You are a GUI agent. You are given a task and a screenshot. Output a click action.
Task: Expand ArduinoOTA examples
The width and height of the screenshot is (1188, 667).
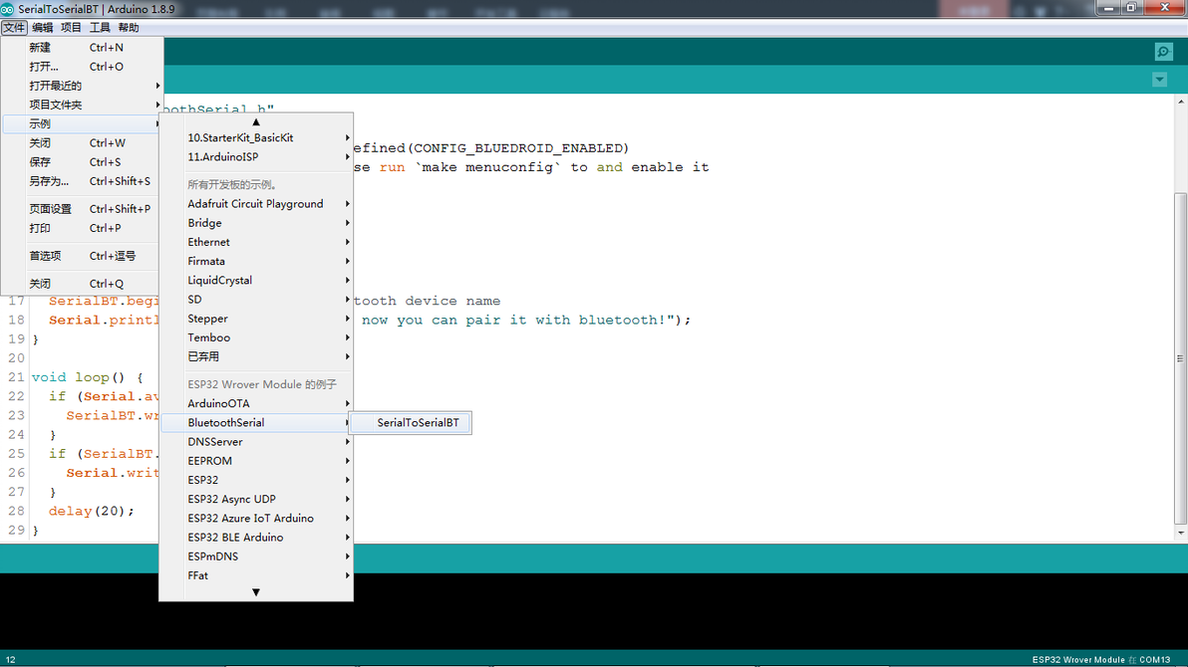tap(256, 403)
